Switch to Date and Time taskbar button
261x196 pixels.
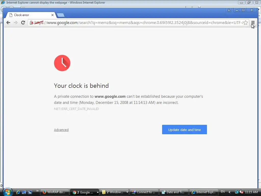[x=174, y=192]
